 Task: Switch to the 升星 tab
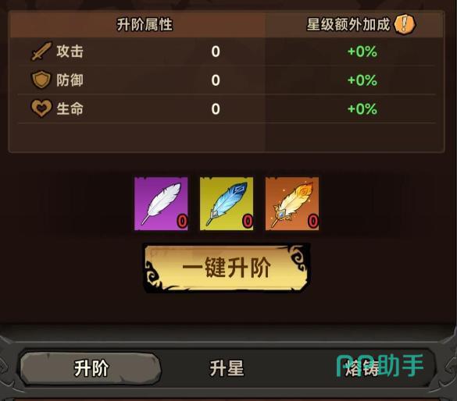[x=227, y=368]
